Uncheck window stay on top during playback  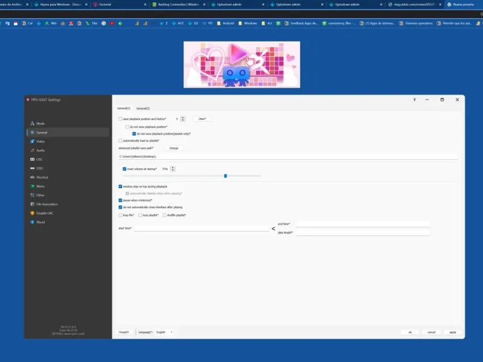pos(120,186)
